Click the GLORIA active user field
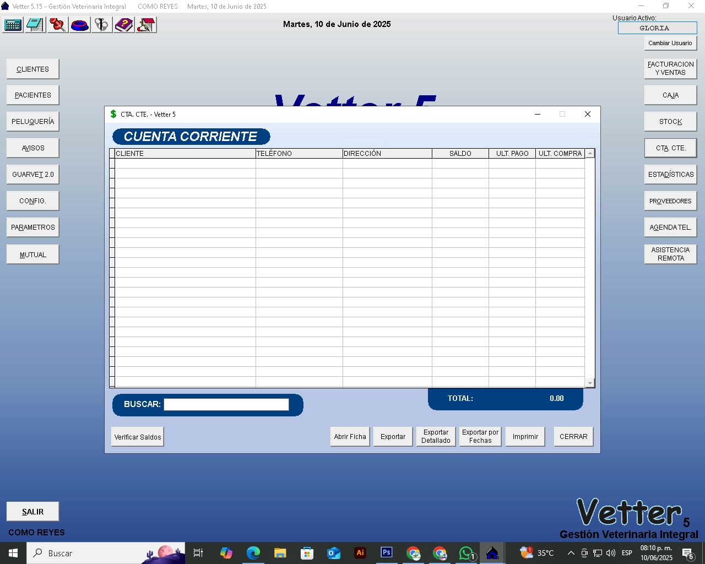 tap(658, 28)
